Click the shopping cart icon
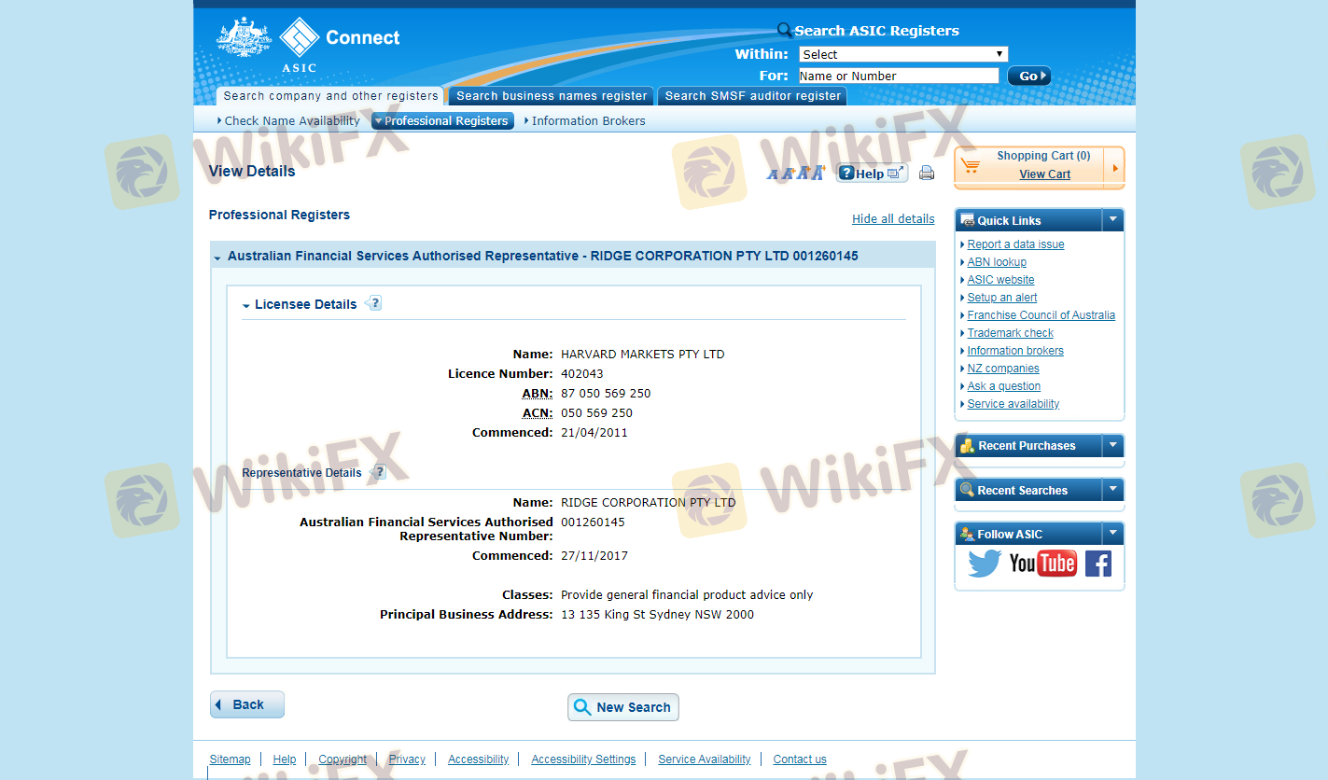The height and width of the screenshot is (780, 1328). point(971,166)
